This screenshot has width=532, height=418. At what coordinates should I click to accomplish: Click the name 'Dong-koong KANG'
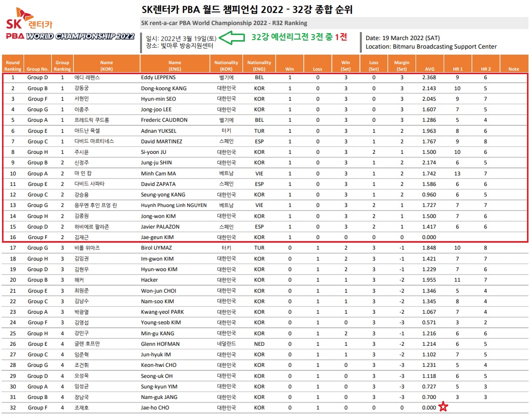[x=164, y=88]
